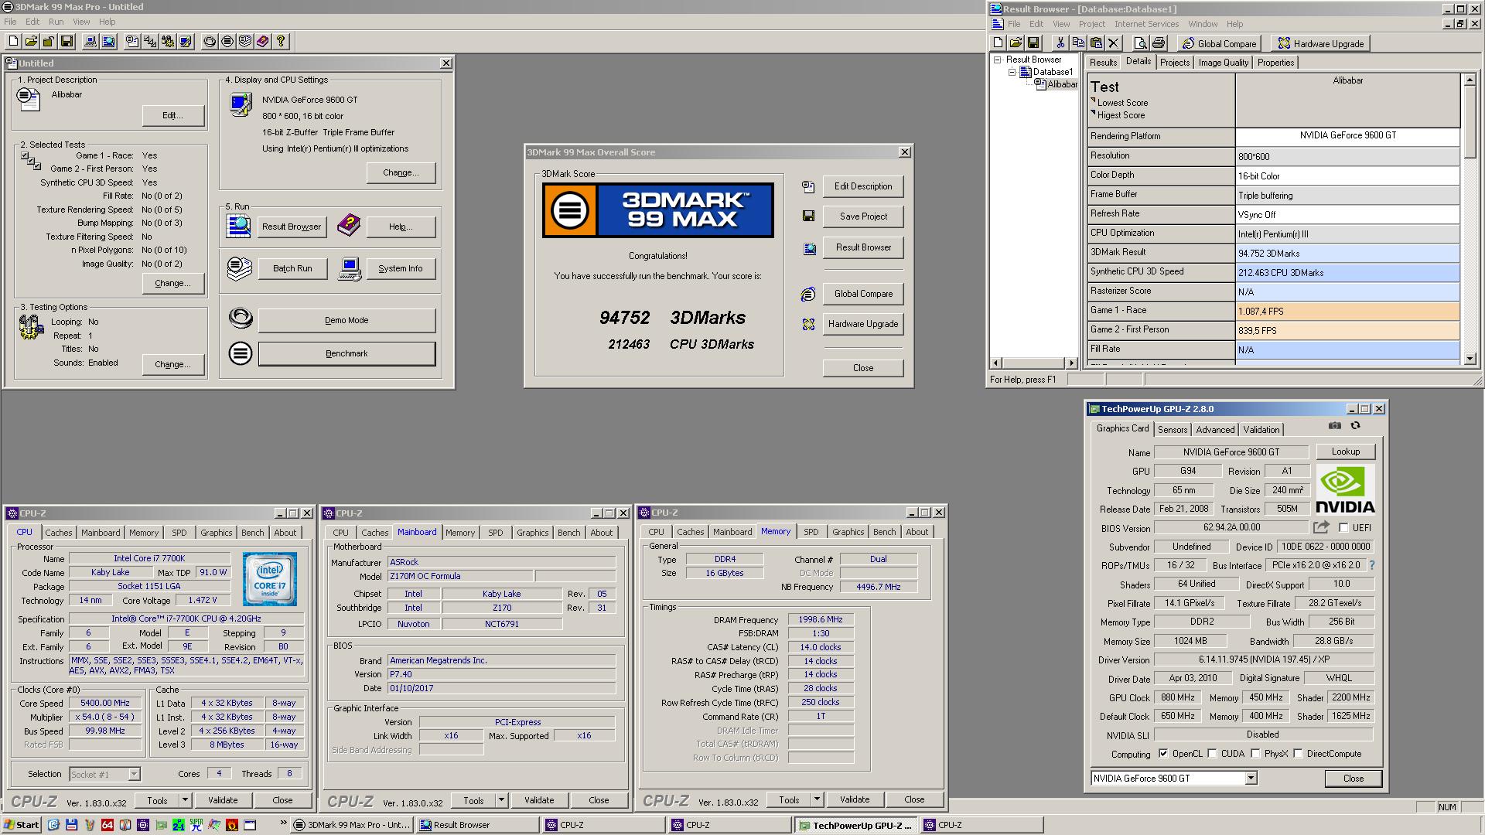
Task: Click the Run Benchmark logo icon in 3DMark toolbar
Action: click(227, 41)
